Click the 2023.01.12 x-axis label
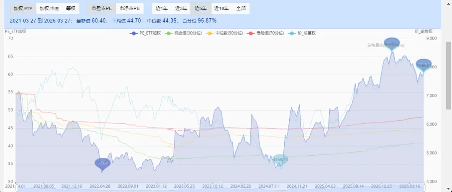This screenshot has height=192, width=452. (x=156, y=186)
